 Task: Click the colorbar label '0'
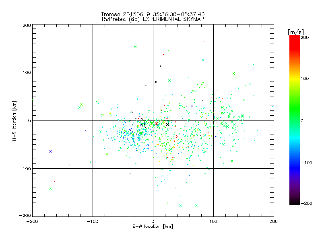[301, 120]
